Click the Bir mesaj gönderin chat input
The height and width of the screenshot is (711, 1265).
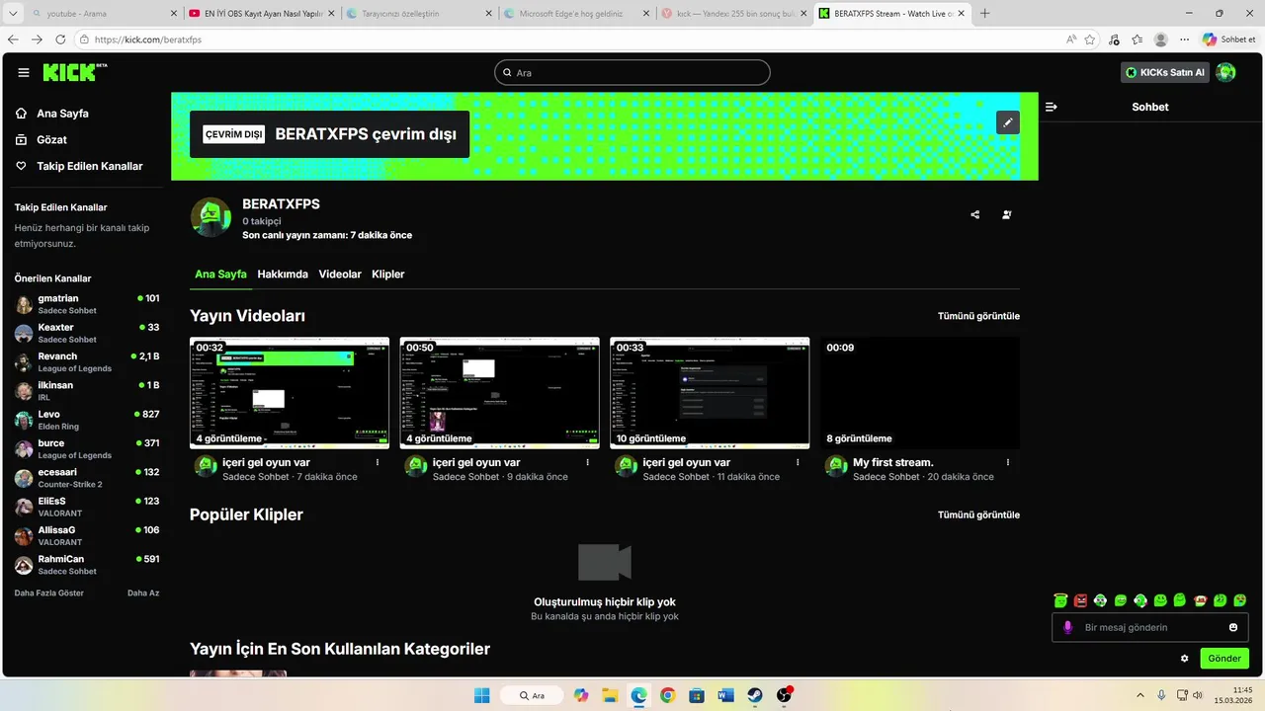[x=1149, y=627]
